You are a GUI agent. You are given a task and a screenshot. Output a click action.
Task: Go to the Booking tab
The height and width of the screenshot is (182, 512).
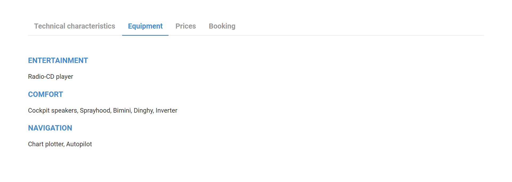pos(222,26)
